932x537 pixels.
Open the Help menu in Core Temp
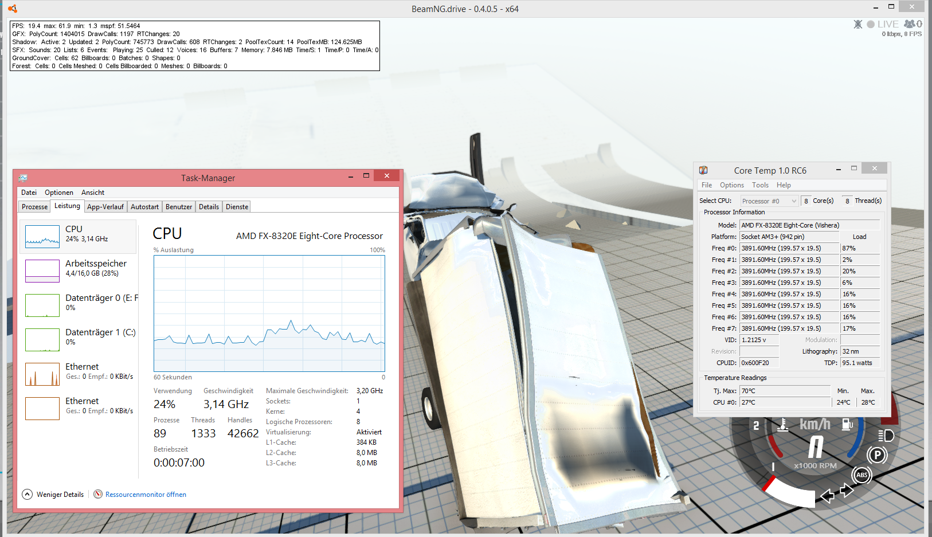pos(784,185)
